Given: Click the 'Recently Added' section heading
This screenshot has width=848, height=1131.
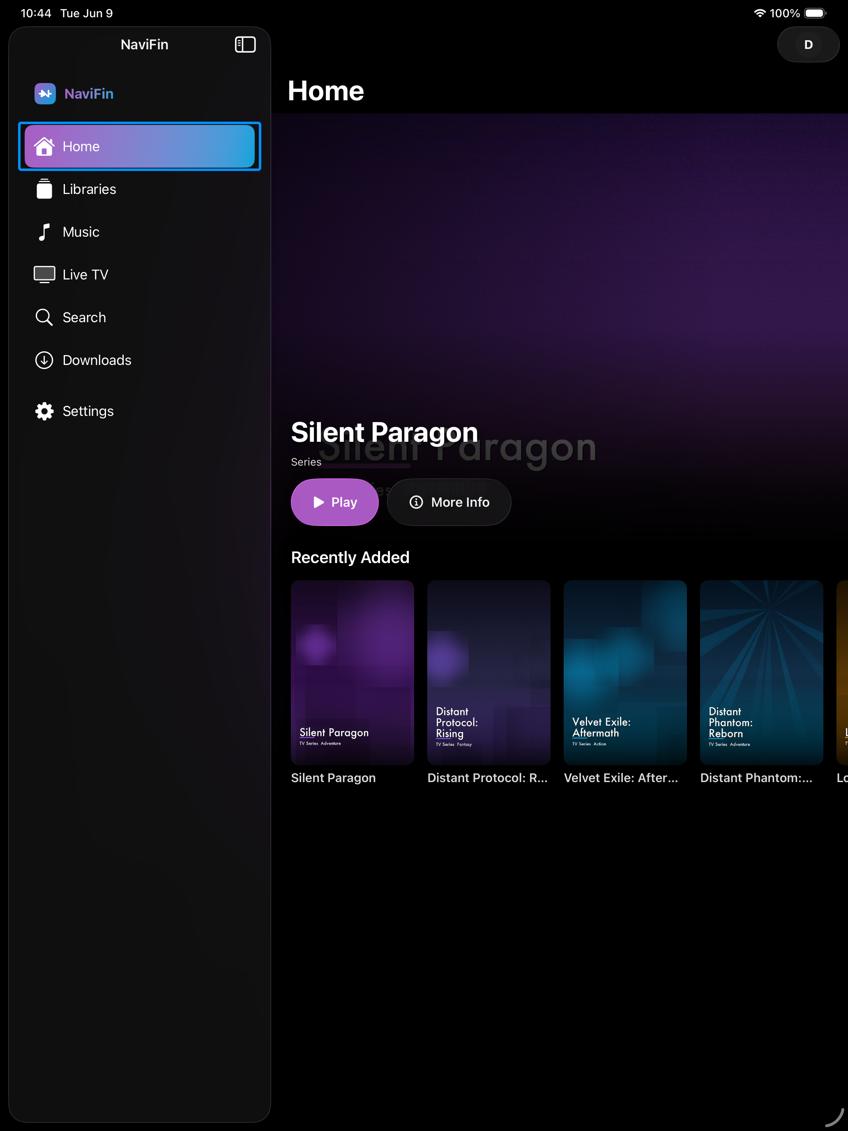Looking at the screenshot, I should (350, 557).
